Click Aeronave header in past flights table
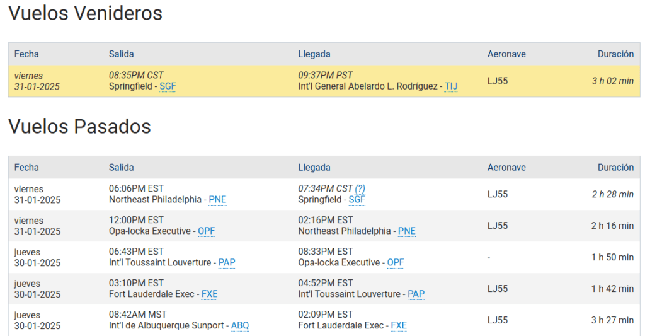The height and width of the screenshot is (336, 645). pyautogui.click(x=506, y=168)
